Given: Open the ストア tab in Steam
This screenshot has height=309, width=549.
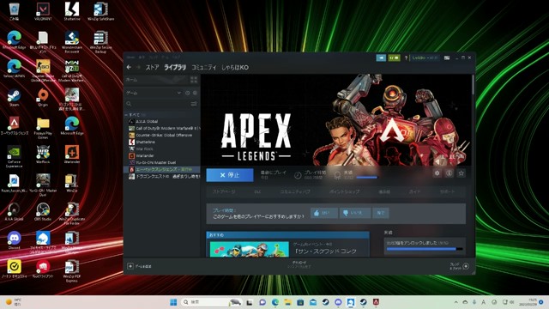Looking at the screenshot, I should (152, 67).
